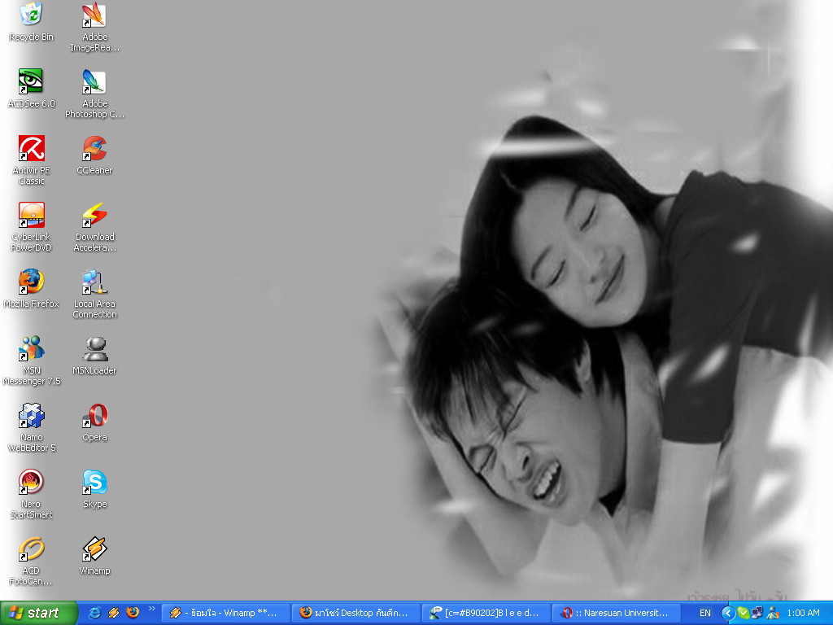The height and width of the screenshot is (625, 833).
Task: Switch to the Winamp taskbar window
Action: tap(225, 613)
